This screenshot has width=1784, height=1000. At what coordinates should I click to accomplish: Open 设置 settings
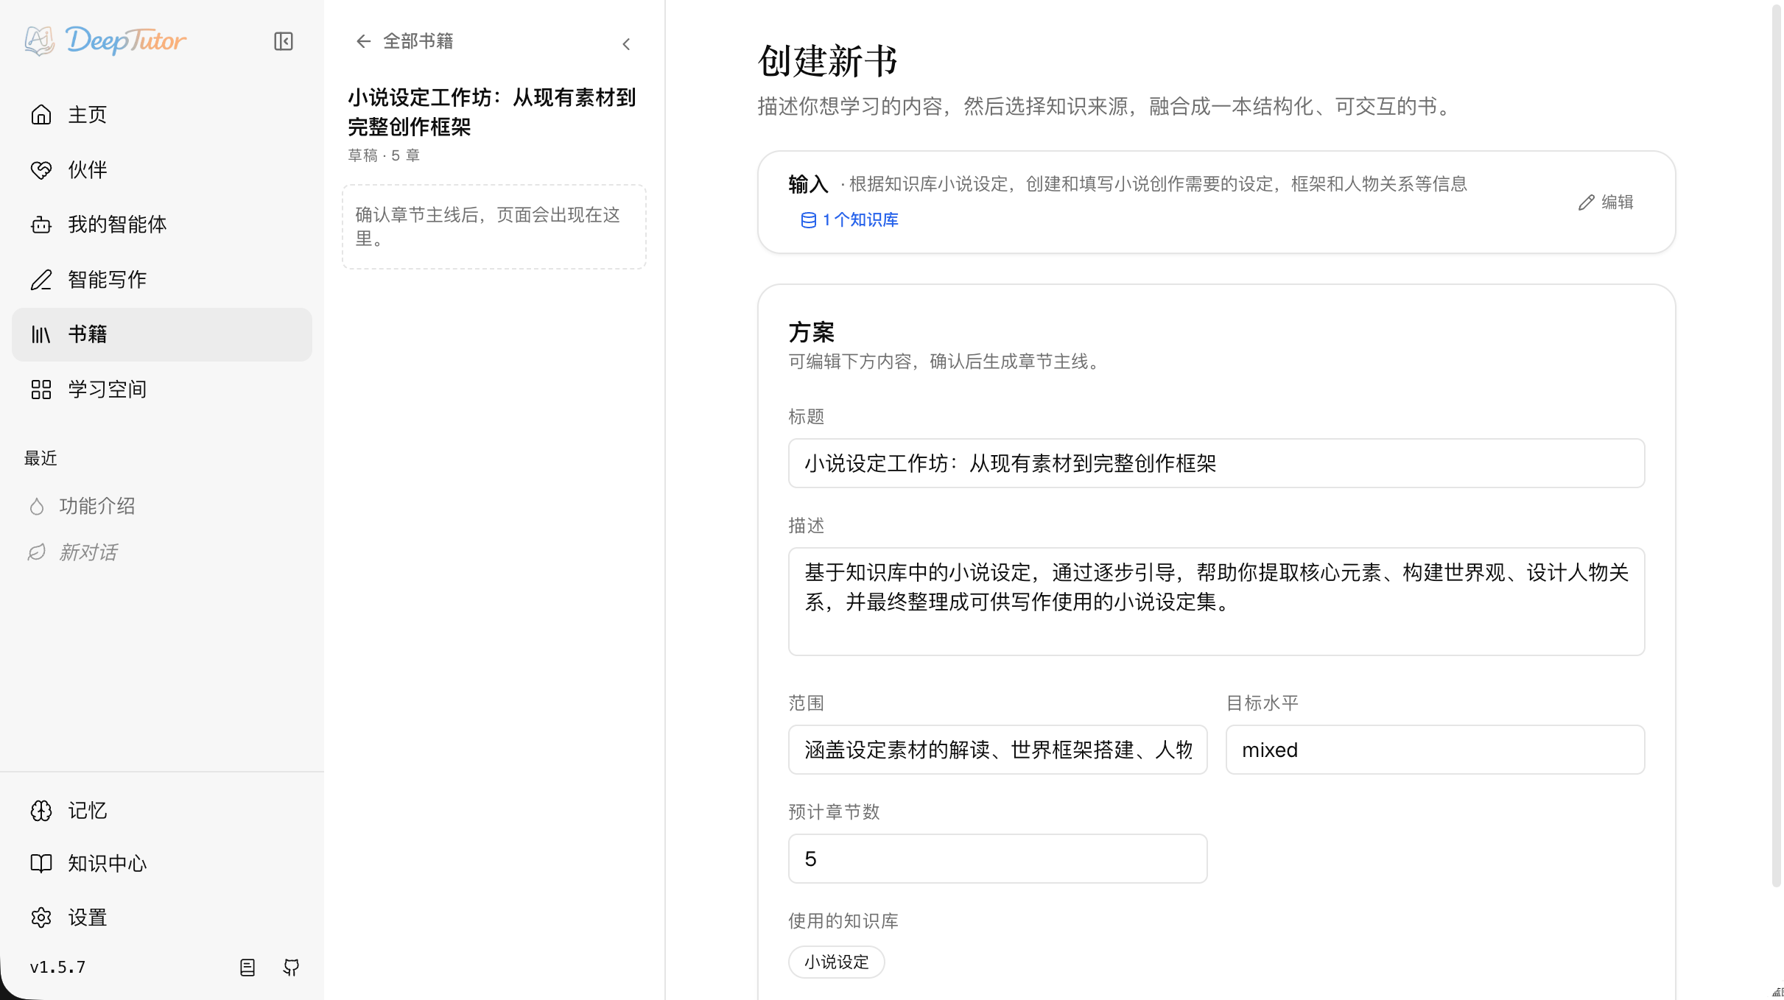pos(162,918)
